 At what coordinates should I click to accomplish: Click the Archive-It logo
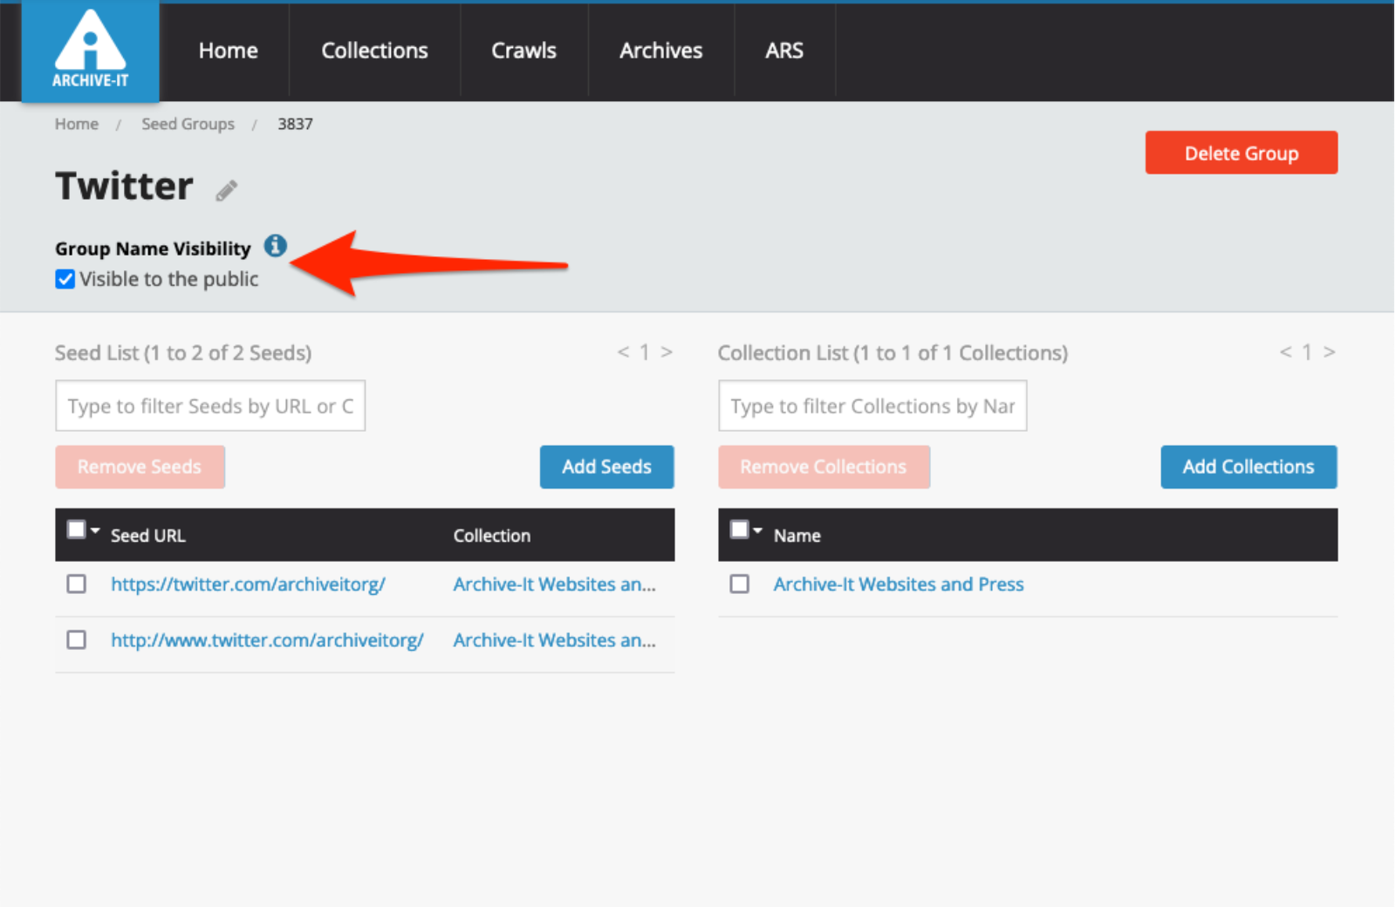point(90,51)
